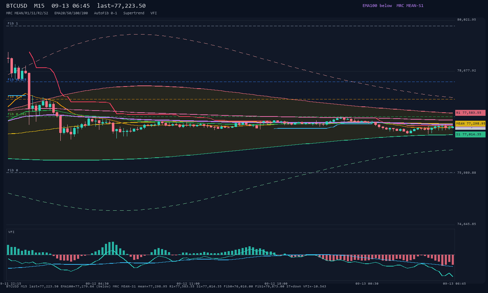Click the green S1 77,014.35 price tag

[470, 134]
